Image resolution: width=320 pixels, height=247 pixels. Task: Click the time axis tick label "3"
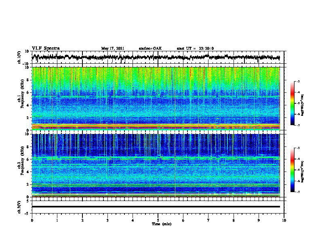pos(107,220)
